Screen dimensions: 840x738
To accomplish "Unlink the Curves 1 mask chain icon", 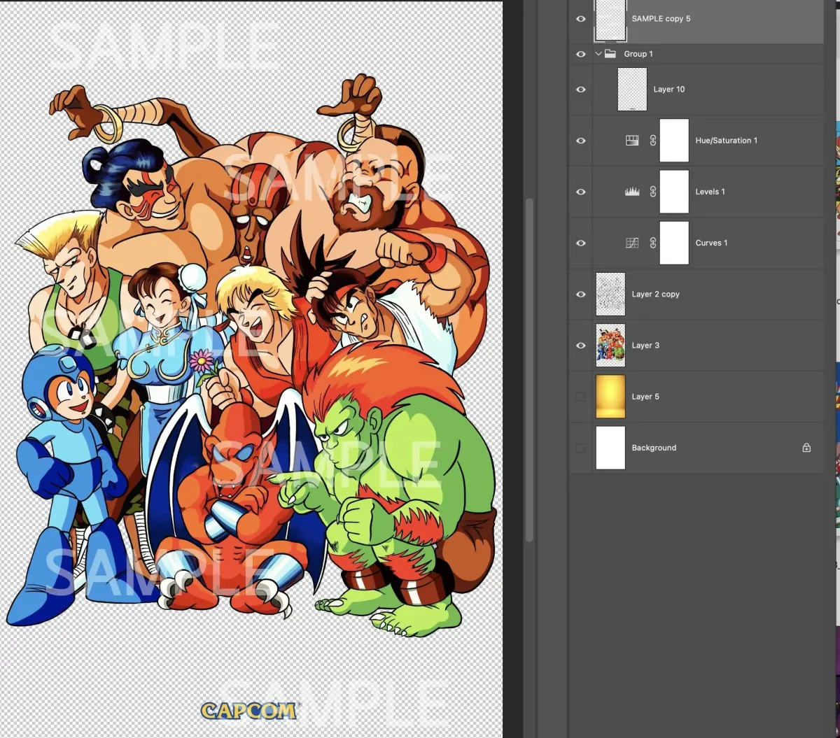I will point(652,243).
